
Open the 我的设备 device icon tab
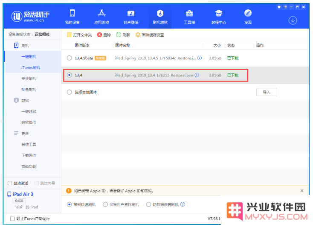coord(72,17)
